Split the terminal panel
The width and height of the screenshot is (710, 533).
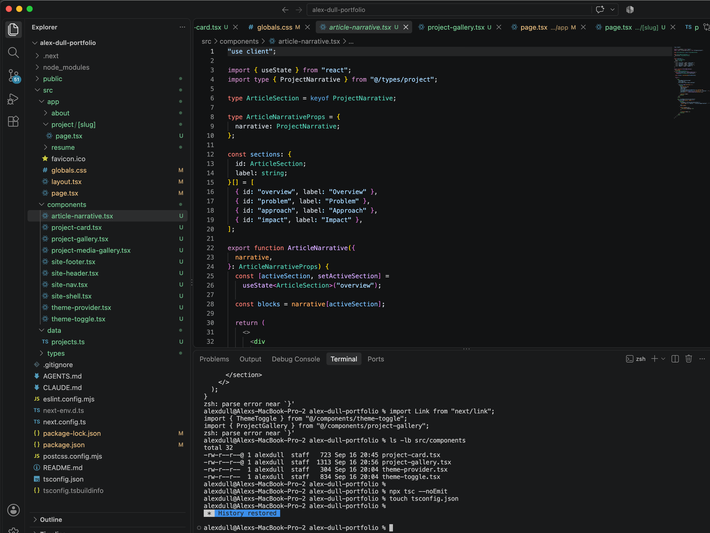click(x=675, y=359)
